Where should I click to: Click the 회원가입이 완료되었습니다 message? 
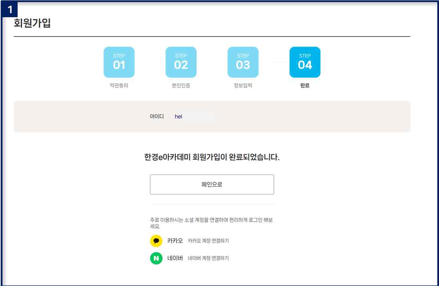212,157
